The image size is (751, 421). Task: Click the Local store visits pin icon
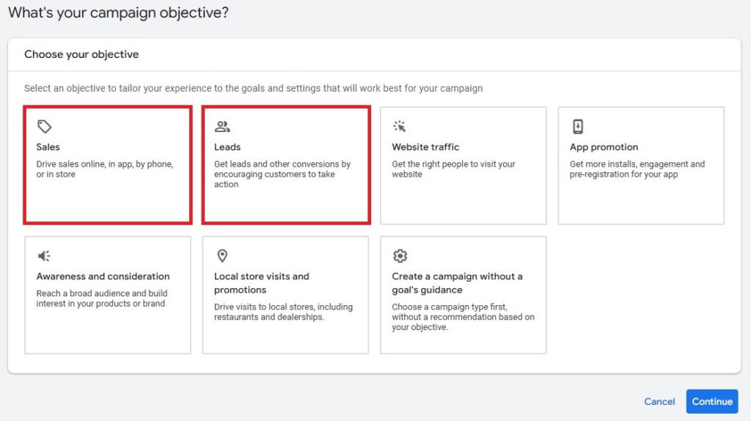pyautogui.click(x=222, y=256)
